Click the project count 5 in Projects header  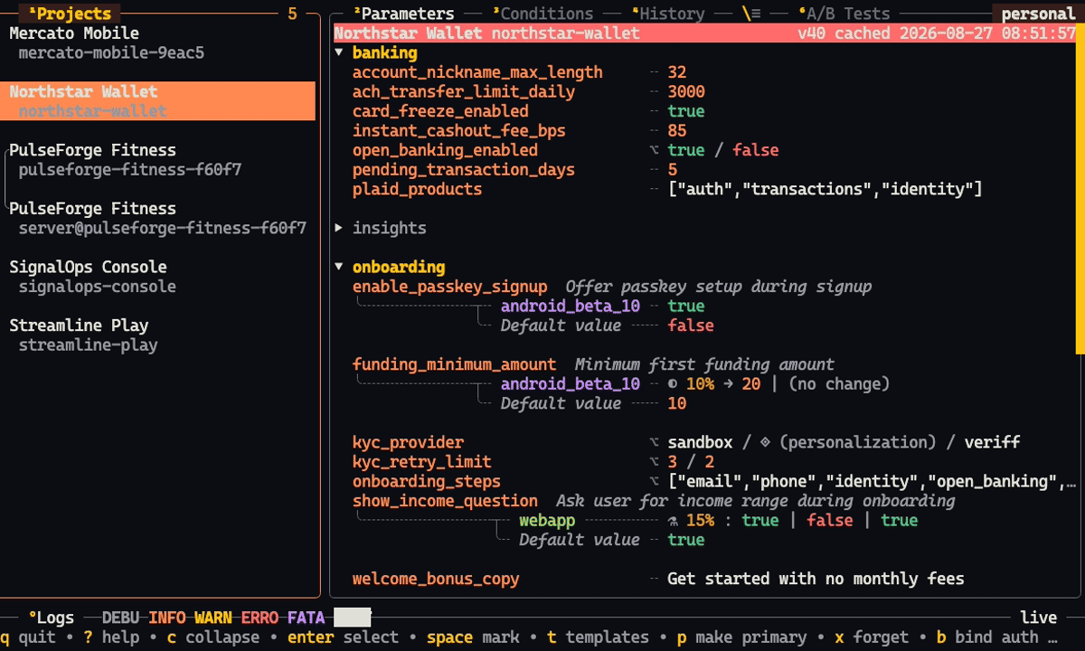(292, 14)
